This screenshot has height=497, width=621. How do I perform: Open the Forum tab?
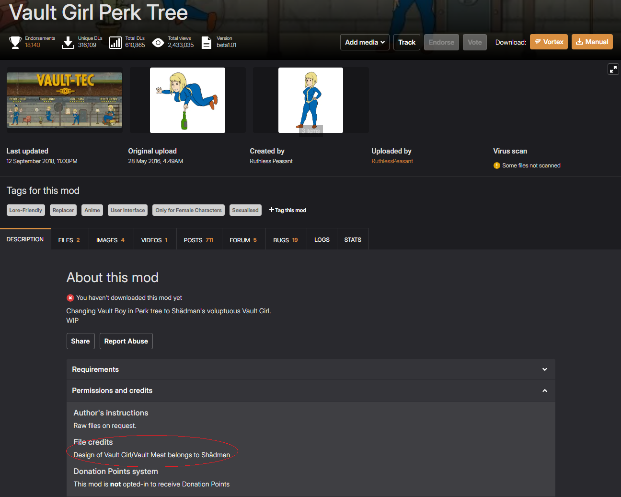point(243,240)
